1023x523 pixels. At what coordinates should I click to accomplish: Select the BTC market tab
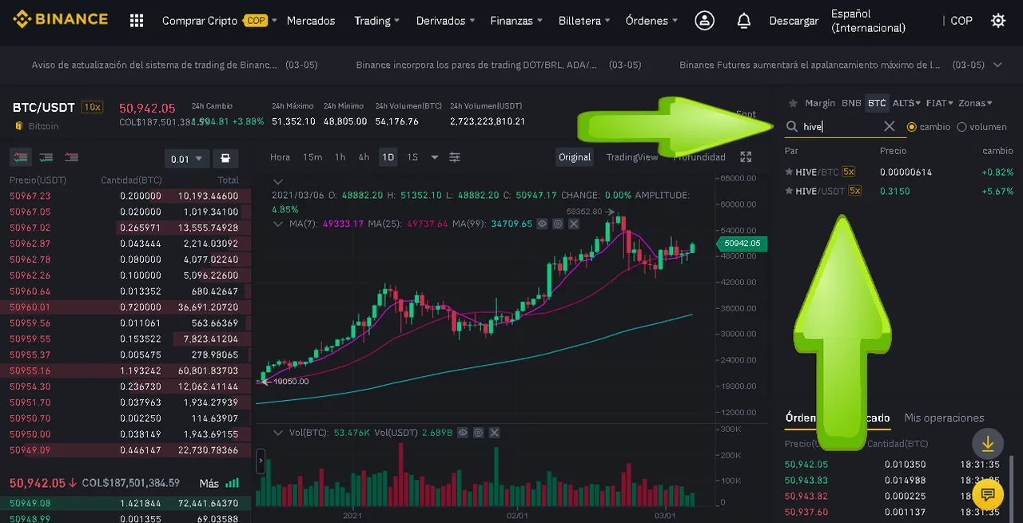877,103
